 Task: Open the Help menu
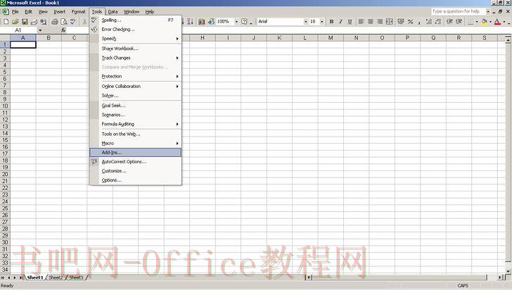point(150,12)
